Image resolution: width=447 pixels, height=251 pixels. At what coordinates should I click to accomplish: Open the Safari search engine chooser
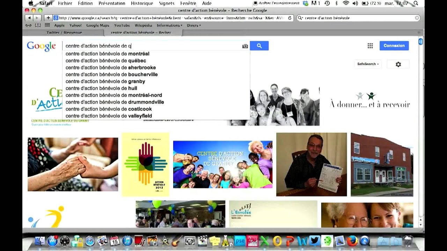300,18
